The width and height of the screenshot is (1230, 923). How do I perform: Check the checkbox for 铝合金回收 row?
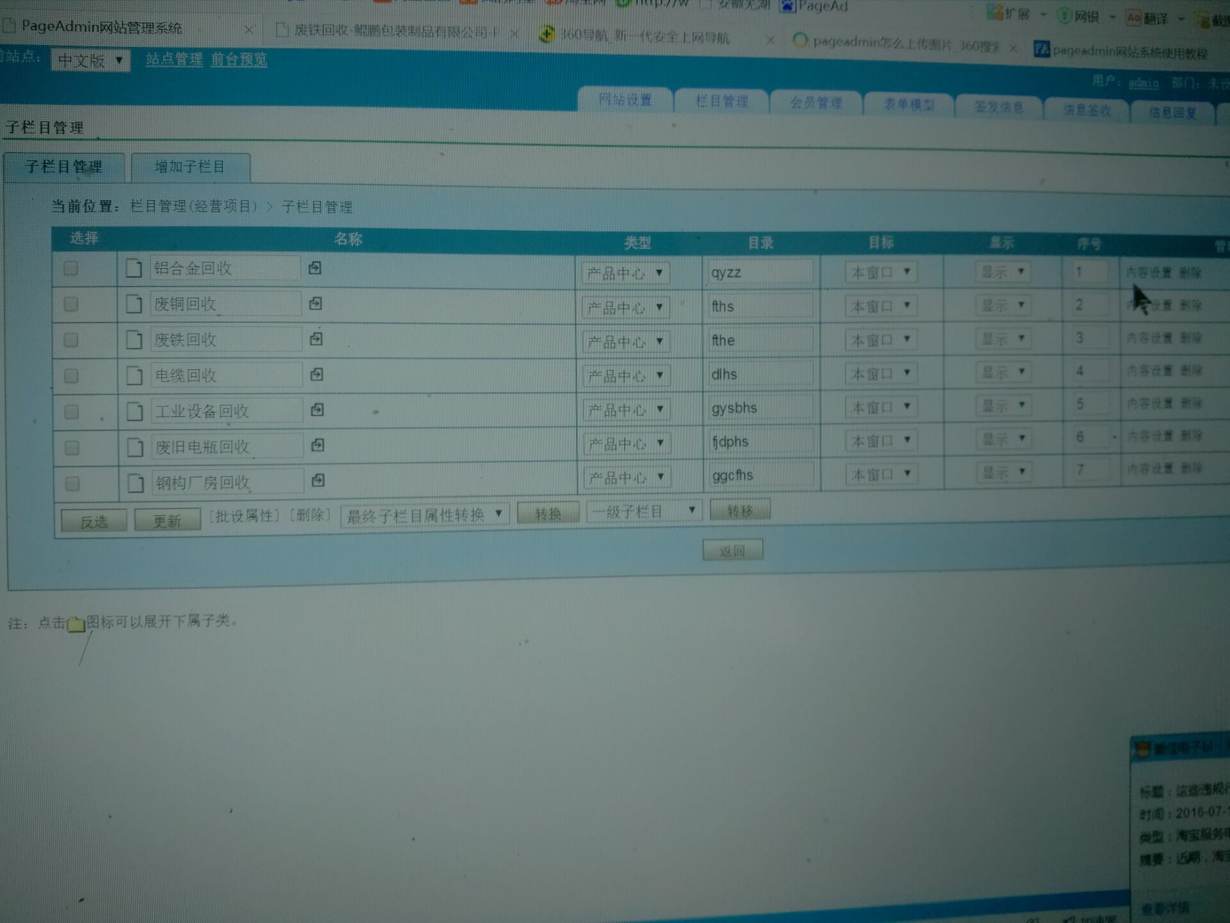71,269
